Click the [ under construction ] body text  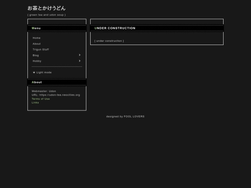pyautogui.click(x=109, y=41)
